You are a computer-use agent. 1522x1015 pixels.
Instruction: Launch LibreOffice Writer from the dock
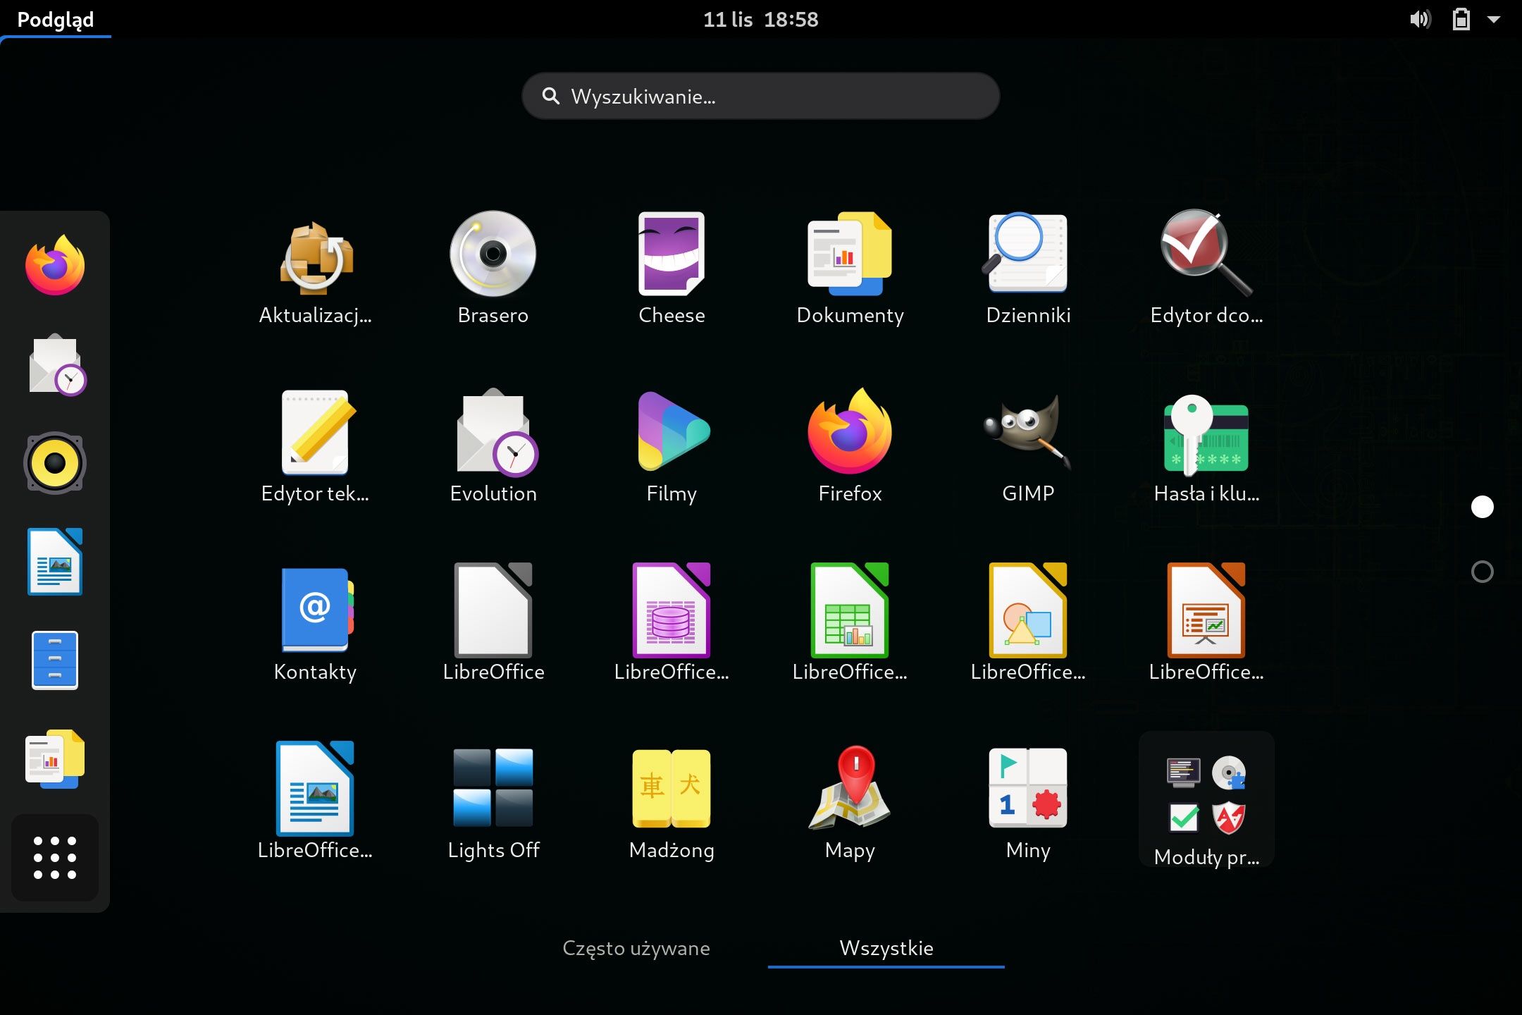point(55,562)
